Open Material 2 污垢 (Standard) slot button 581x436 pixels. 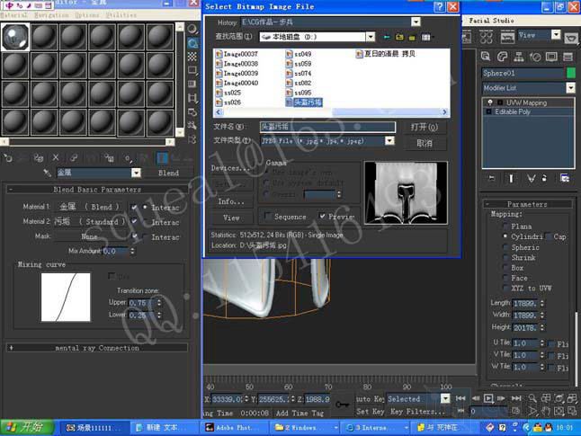tap(89, 221)
